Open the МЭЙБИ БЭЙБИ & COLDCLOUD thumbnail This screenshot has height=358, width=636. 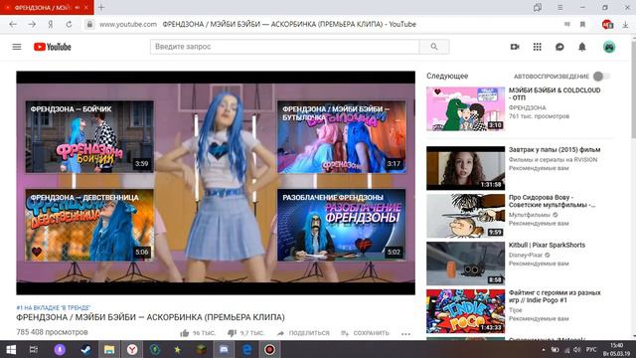pos(466,108)
